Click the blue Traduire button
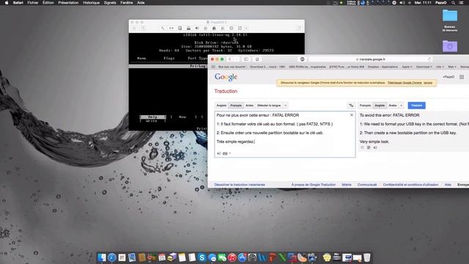 (416, 106)
